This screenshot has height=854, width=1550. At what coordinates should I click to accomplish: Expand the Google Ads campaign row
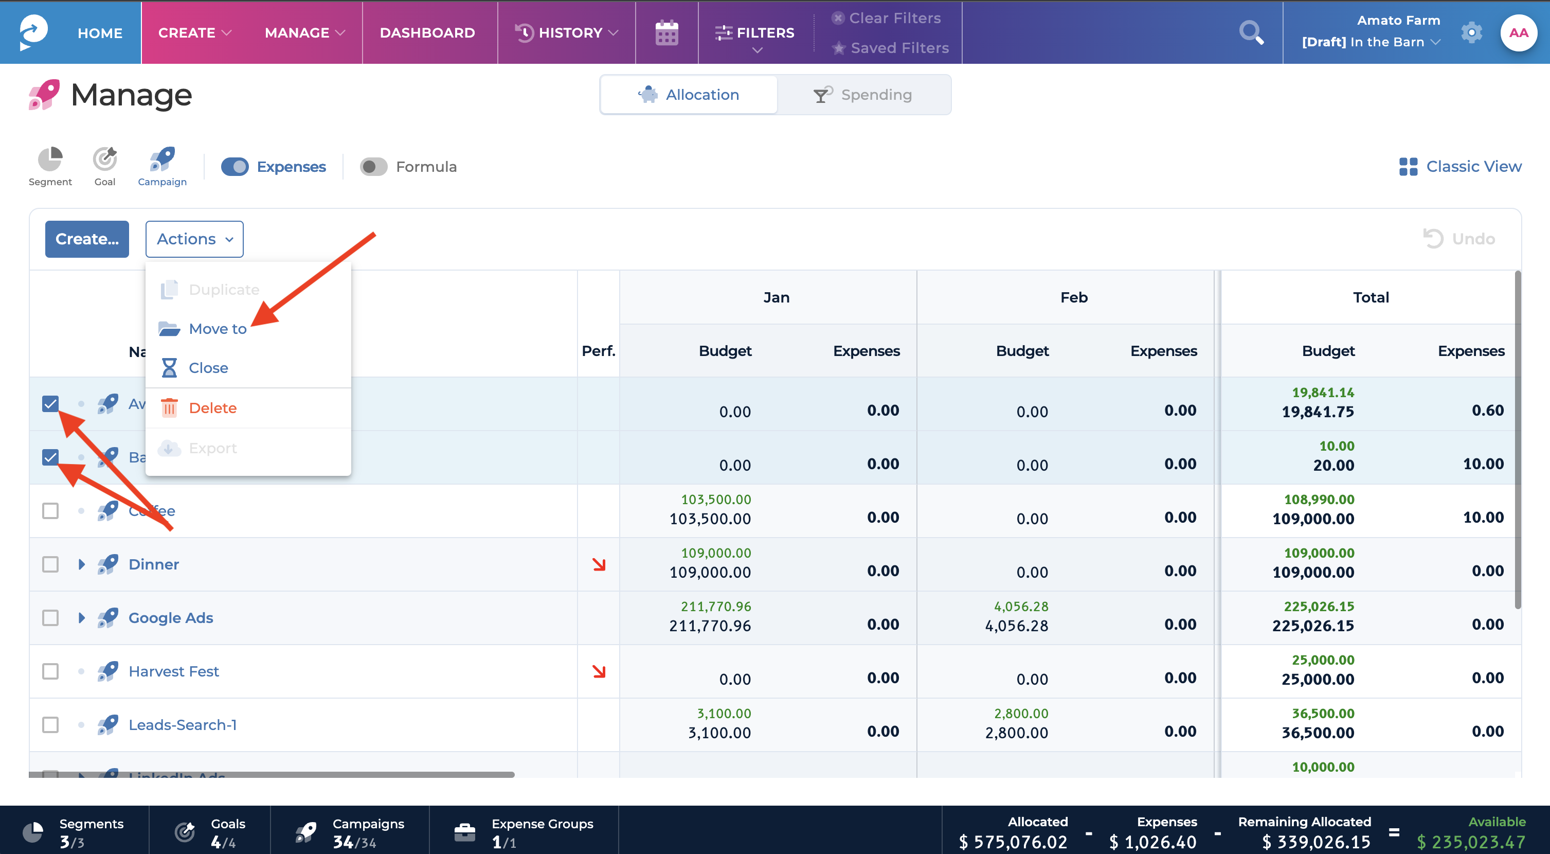point(82,618)
